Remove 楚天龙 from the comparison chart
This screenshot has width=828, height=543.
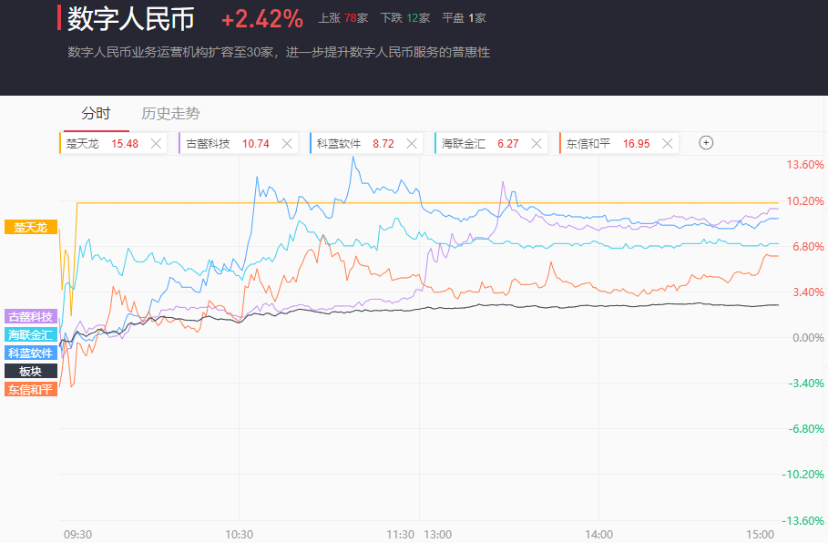pos(156,144)
